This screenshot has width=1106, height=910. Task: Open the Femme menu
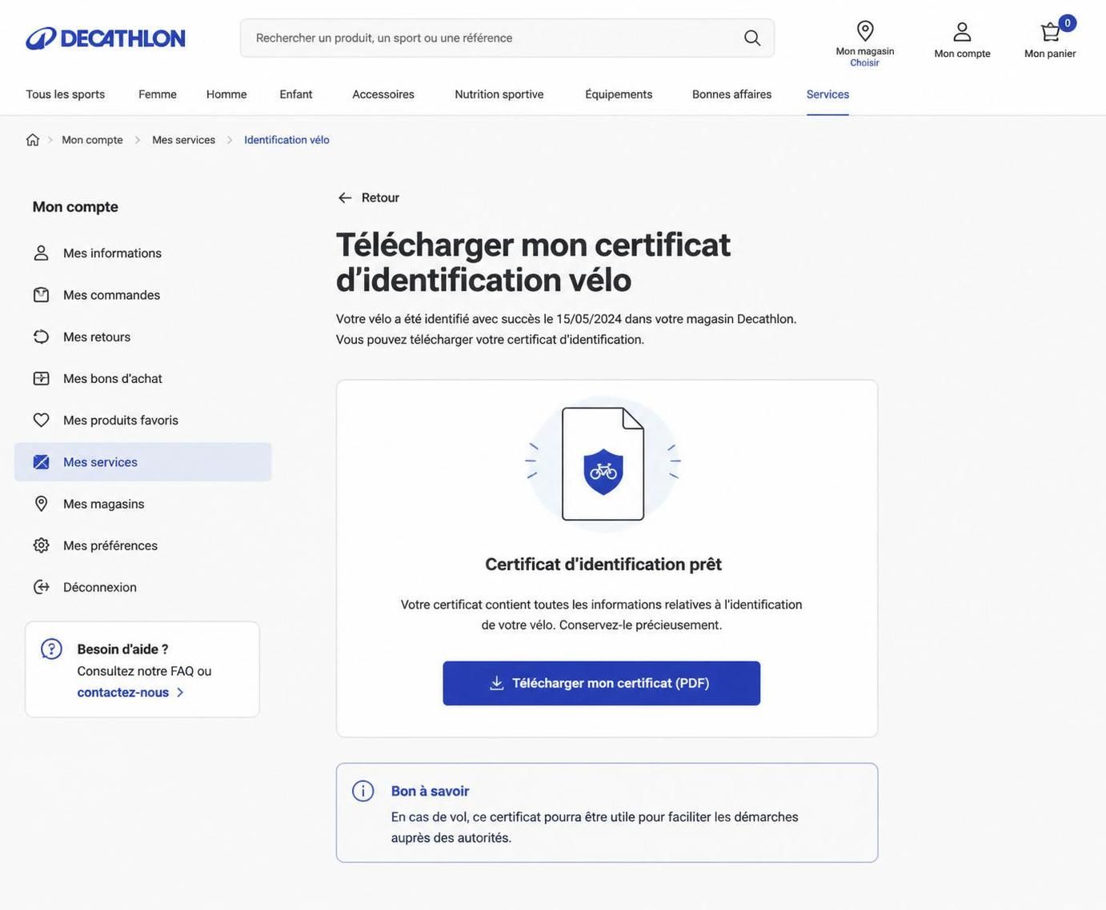pos(158,94)
